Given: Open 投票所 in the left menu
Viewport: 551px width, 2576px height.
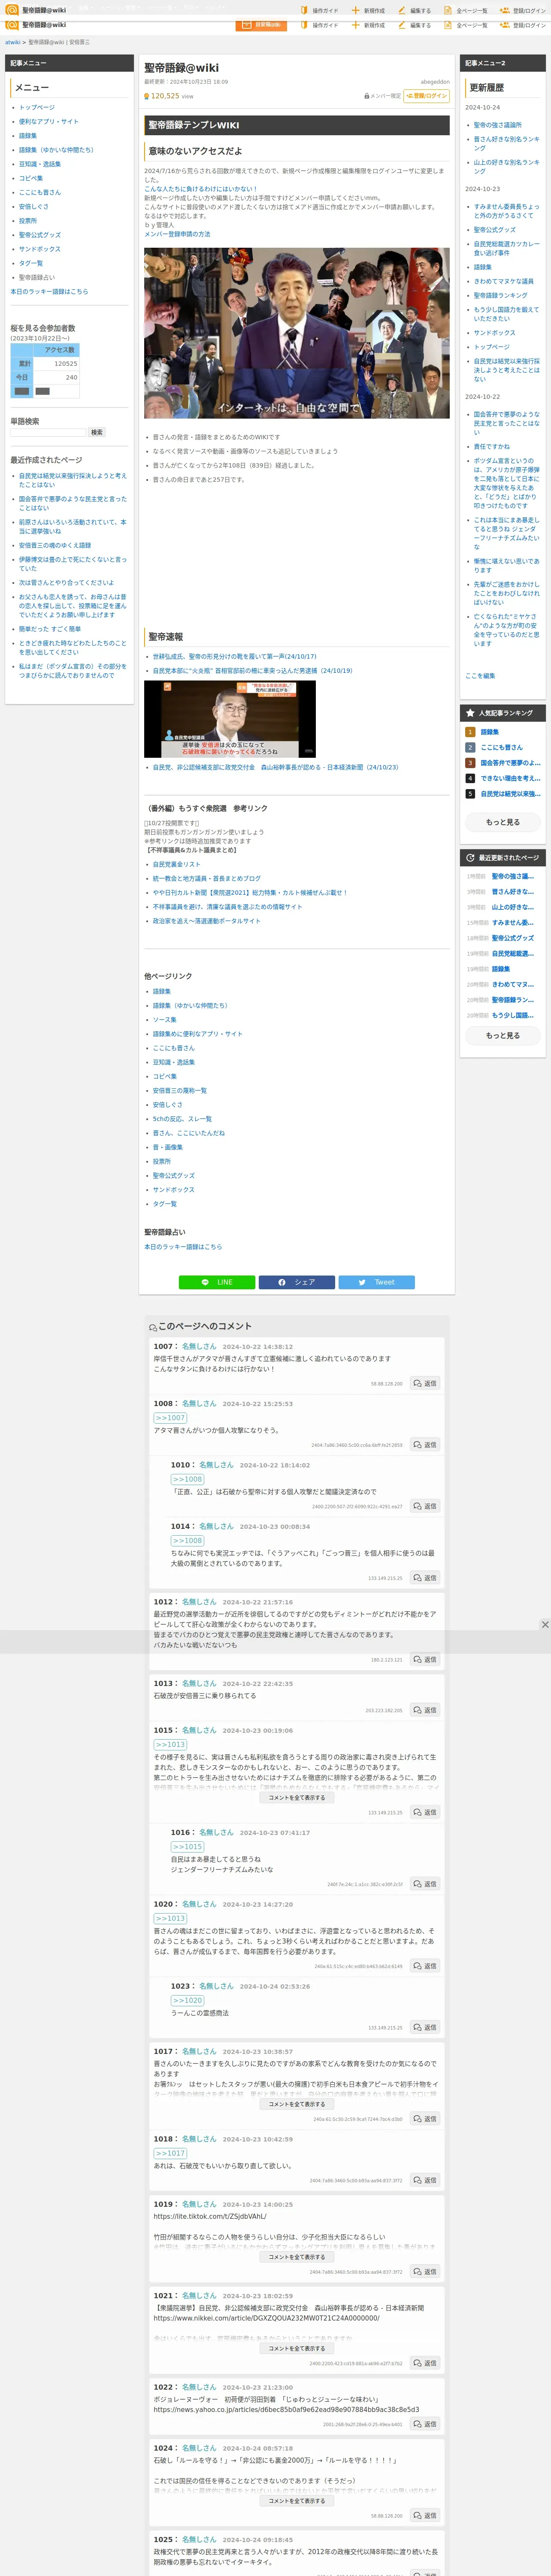Looking at the screenshot, I should (x=28, y=221).
